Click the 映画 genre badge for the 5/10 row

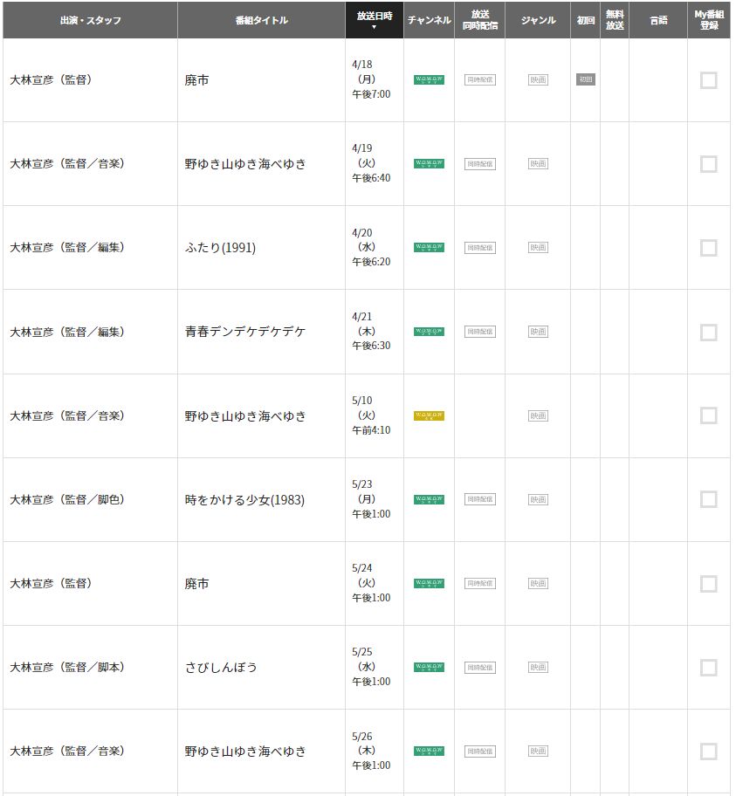click(x=538, y=415)
